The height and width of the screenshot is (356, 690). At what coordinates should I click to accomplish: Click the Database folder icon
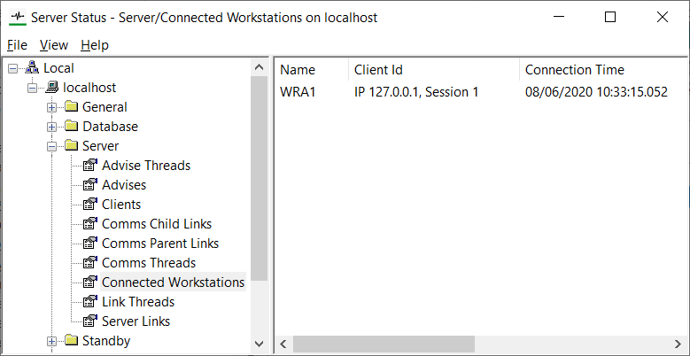(72, 127)
